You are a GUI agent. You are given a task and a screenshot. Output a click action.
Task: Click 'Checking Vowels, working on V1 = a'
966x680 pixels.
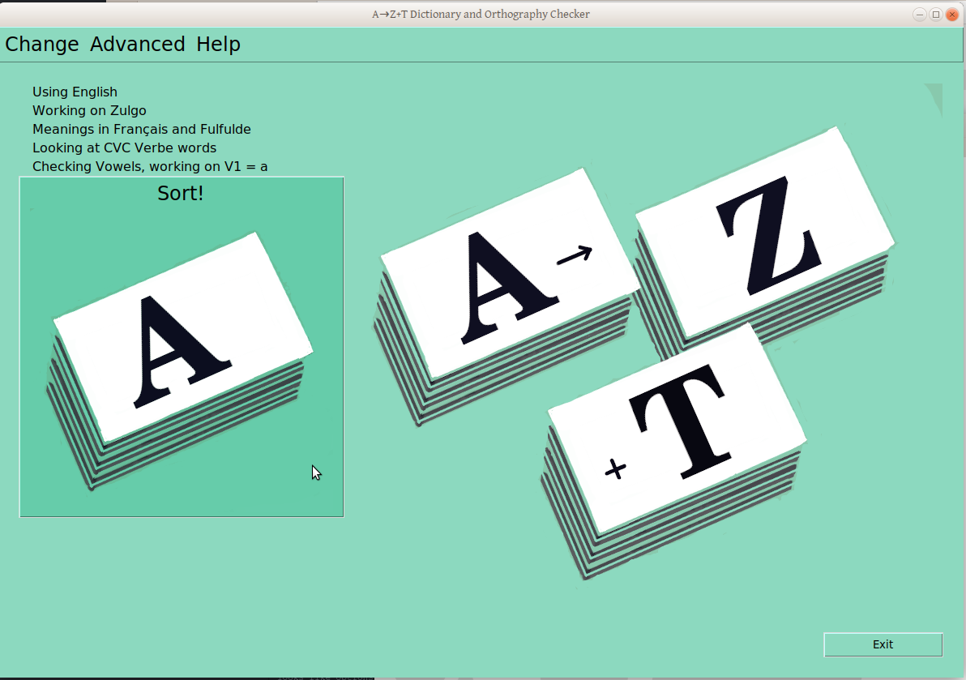(x=150, y=166)
